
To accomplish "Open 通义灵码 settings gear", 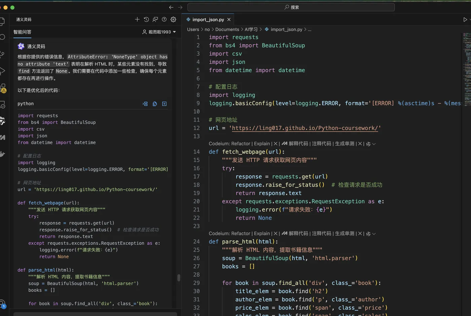I will tap(173, 19).
